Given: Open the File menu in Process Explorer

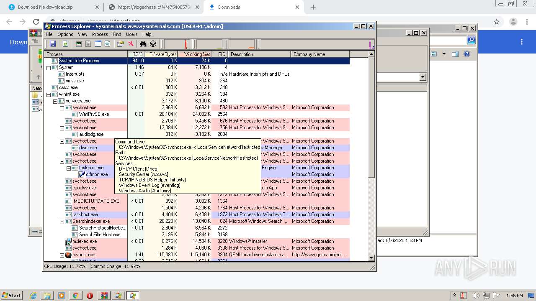Looking at the screenshot, I should 49,34.
